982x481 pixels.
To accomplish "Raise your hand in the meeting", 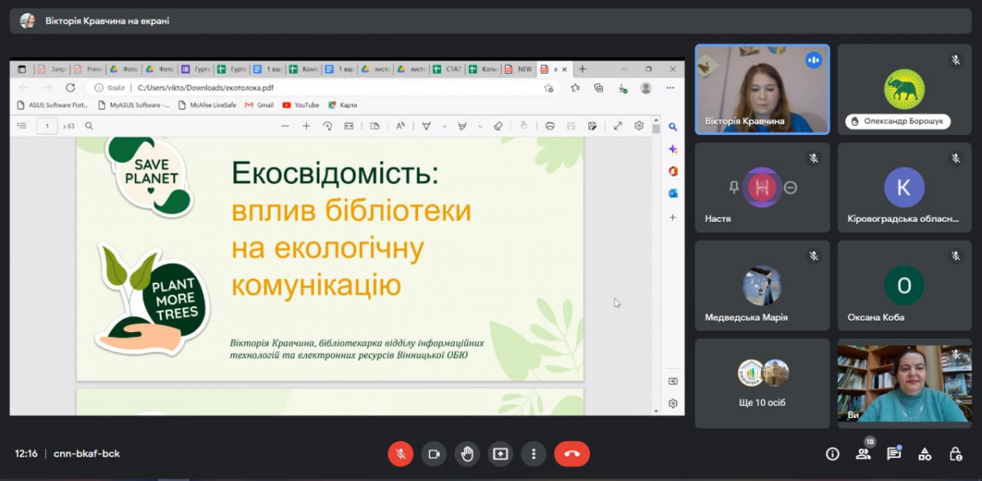I will tap(466, 454).
